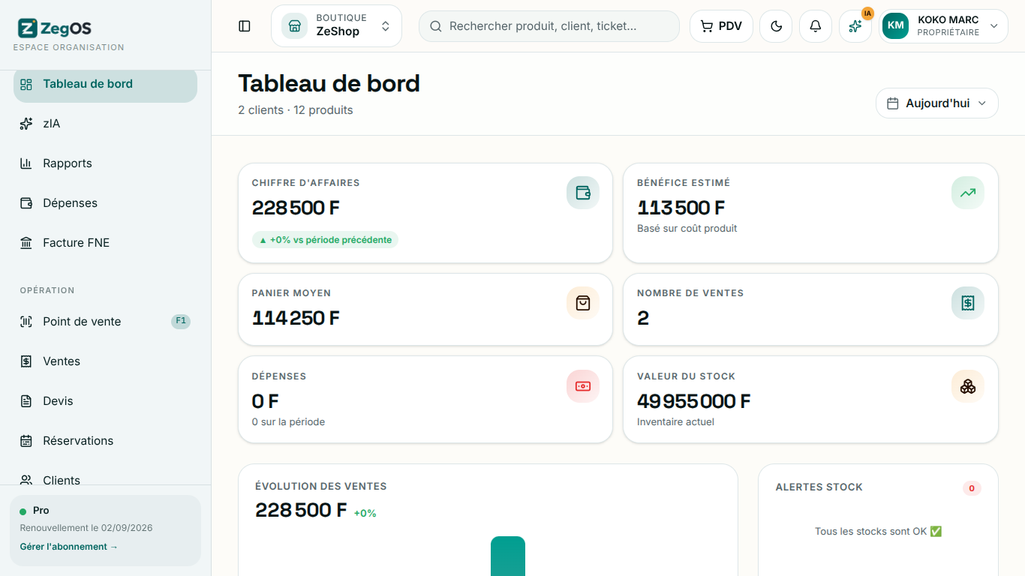Click the PDV button in top bar
This screenshot has width=1025, height=576.
pos(721,26)
